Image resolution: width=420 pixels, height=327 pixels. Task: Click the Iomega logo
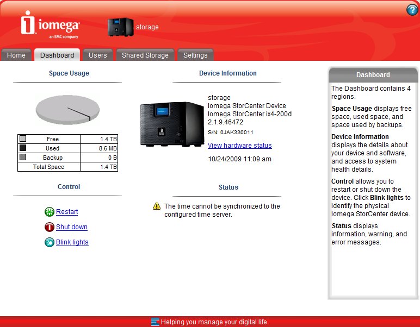click(x=51, y=26)
